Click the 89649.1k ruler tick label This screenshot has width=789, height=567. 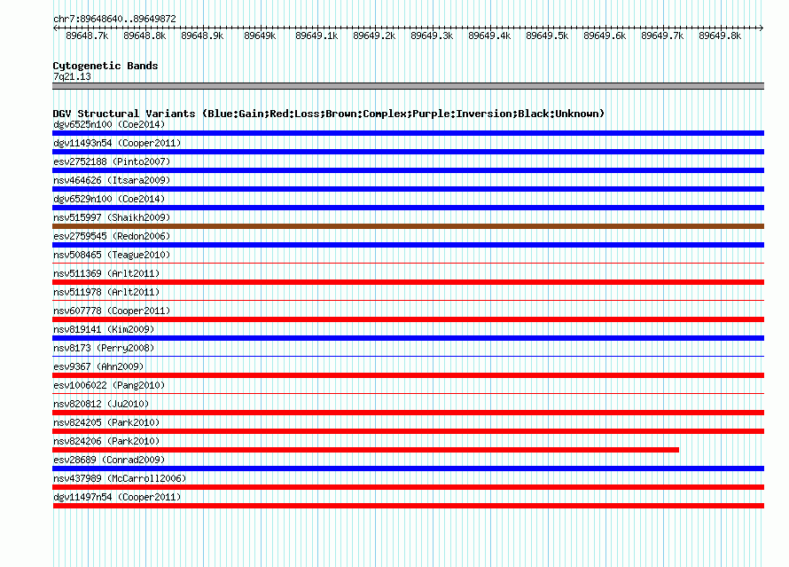pyautogui.click(x=316, y=35)
